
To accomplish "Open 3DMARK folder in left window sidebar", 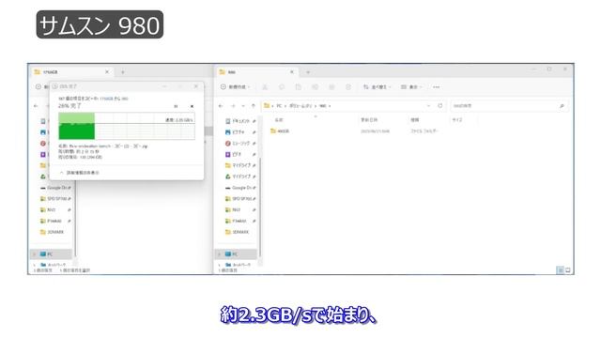I will point(53,232).
